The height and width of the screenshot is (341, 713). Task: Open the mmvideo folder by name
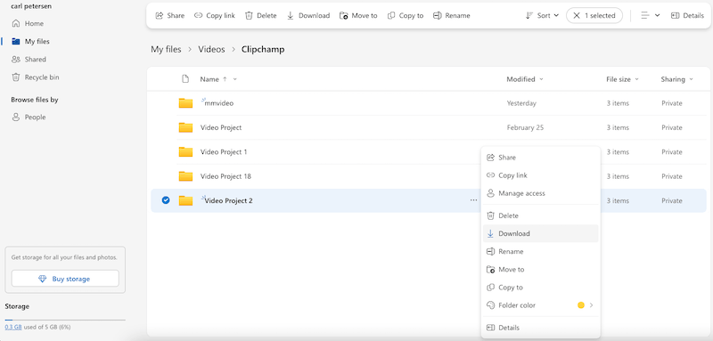pyautogui.click(x=218, y=103)
